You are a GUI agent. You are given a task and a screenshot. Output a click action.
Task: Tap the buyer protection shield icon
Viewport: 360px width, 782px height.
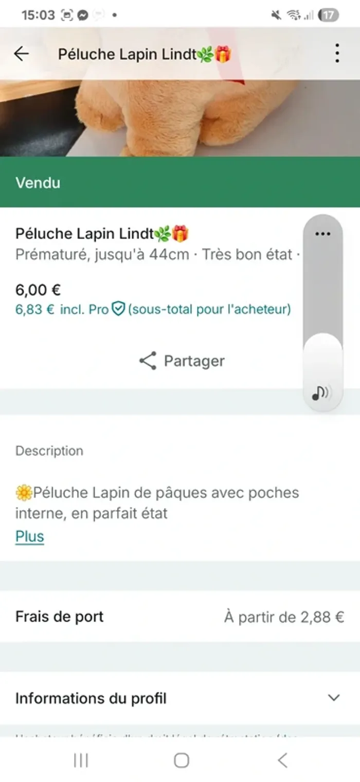coord(119,310)
